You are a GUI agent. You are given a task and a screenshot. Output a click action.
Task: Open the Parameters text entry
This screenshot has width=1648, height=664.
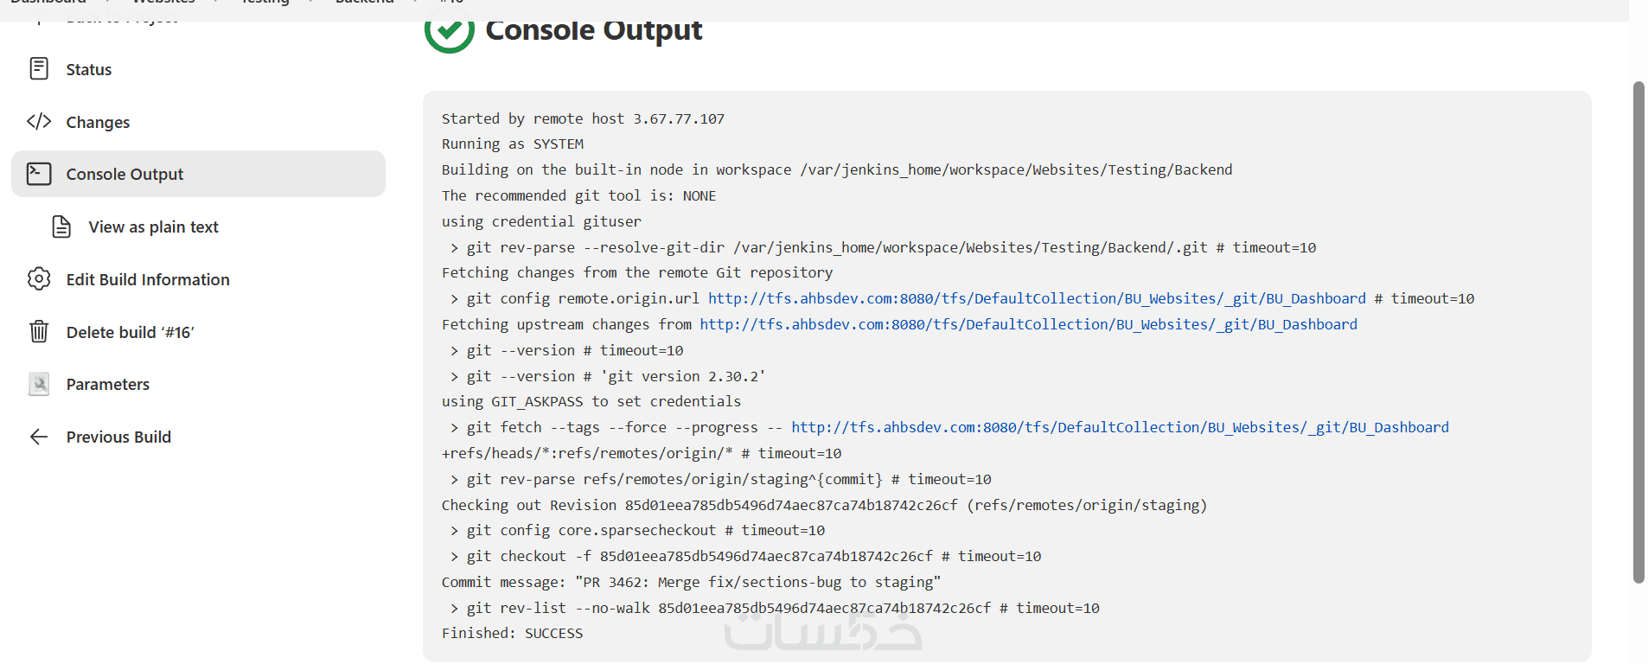pos(108,384)
